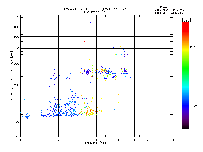
Task: Click the 'mean, sd,O: -89.2, 20.5' line
Action: coord(169,10)
